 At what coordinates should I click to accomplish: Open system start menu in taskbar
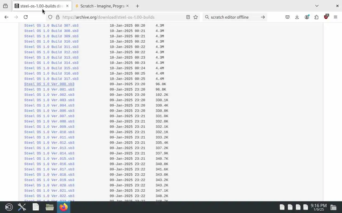point(9,207)
